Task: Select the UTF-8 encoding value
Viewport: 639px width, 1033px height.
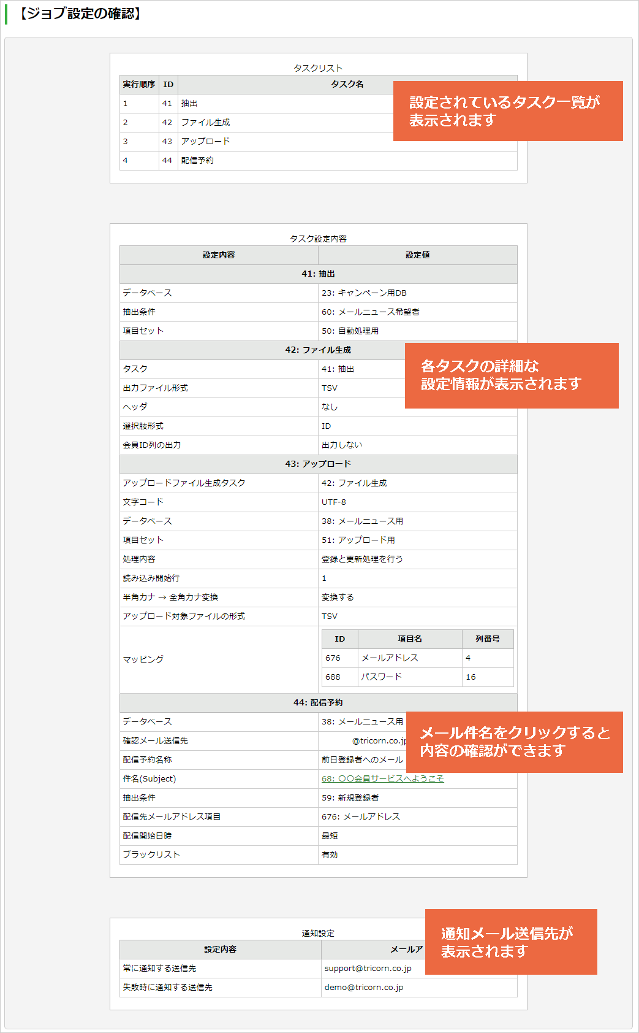Action: [334, 502]
